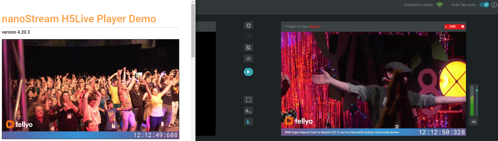Click the empty square icon button
This screenshot has height=141, width=498.
248,100
